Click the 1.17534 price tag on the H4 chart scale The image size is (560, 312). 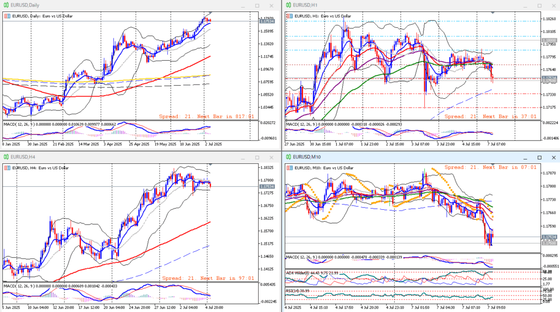[x=267, y=187]
